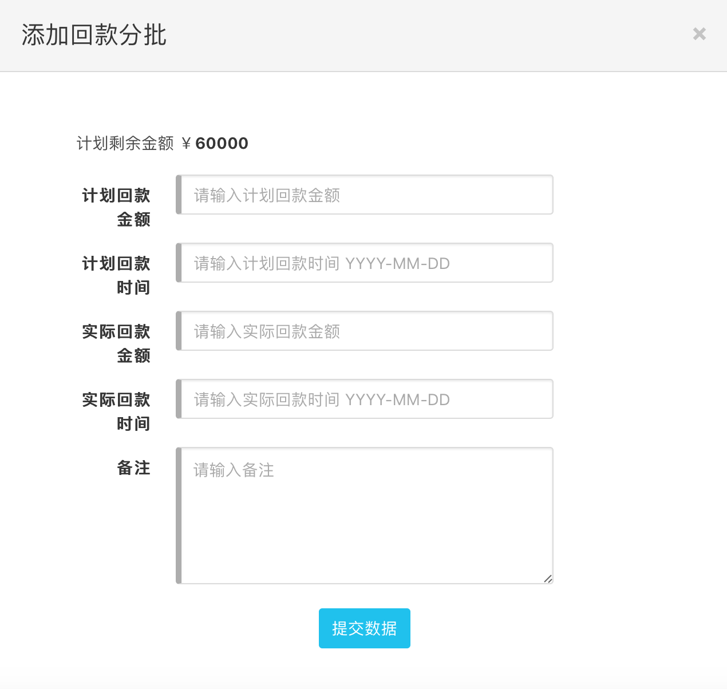This screenshot has height=689, width=727.
Task: Click the 实际回款金额 input field
Action: 366,331
